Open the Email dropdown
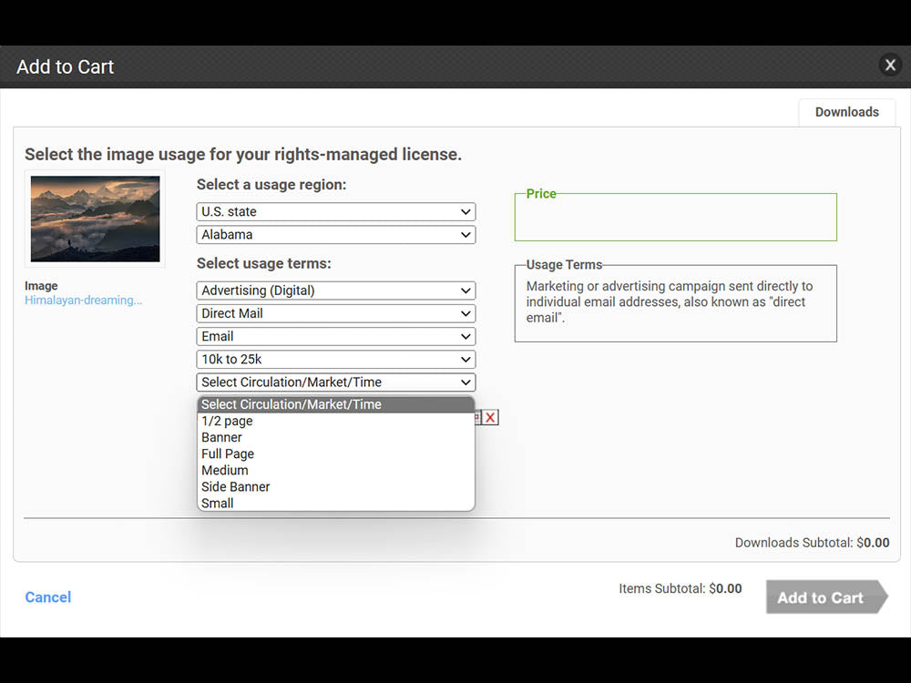Viewport: 911px width, 683px height. tap(335, 336)
